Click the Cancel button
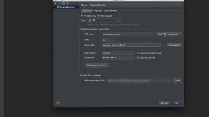 pyautogui.click(x=164, y=103)
